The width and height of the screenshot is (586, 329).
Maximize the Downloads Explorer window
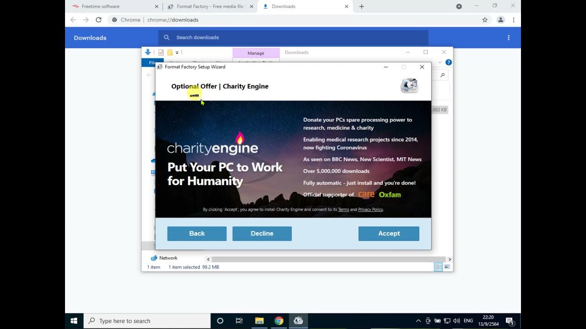(x=425, y=52)
